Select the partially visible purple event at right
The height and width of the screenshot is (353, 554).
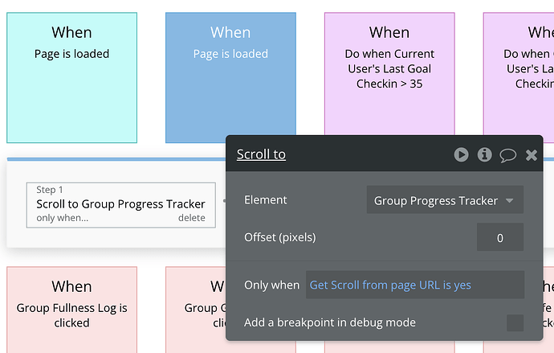[x=519, y=73]
